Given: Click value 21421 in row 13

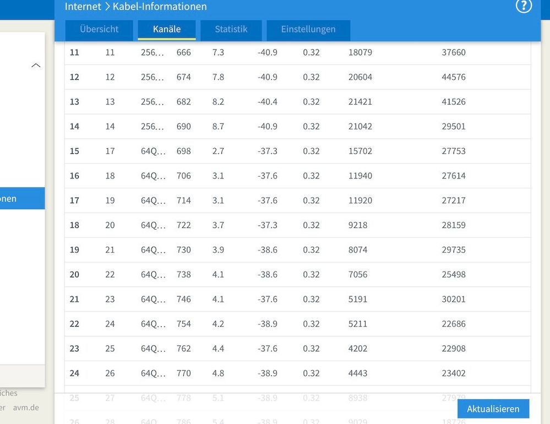Looking at the screenshot, I should [360, 102].
